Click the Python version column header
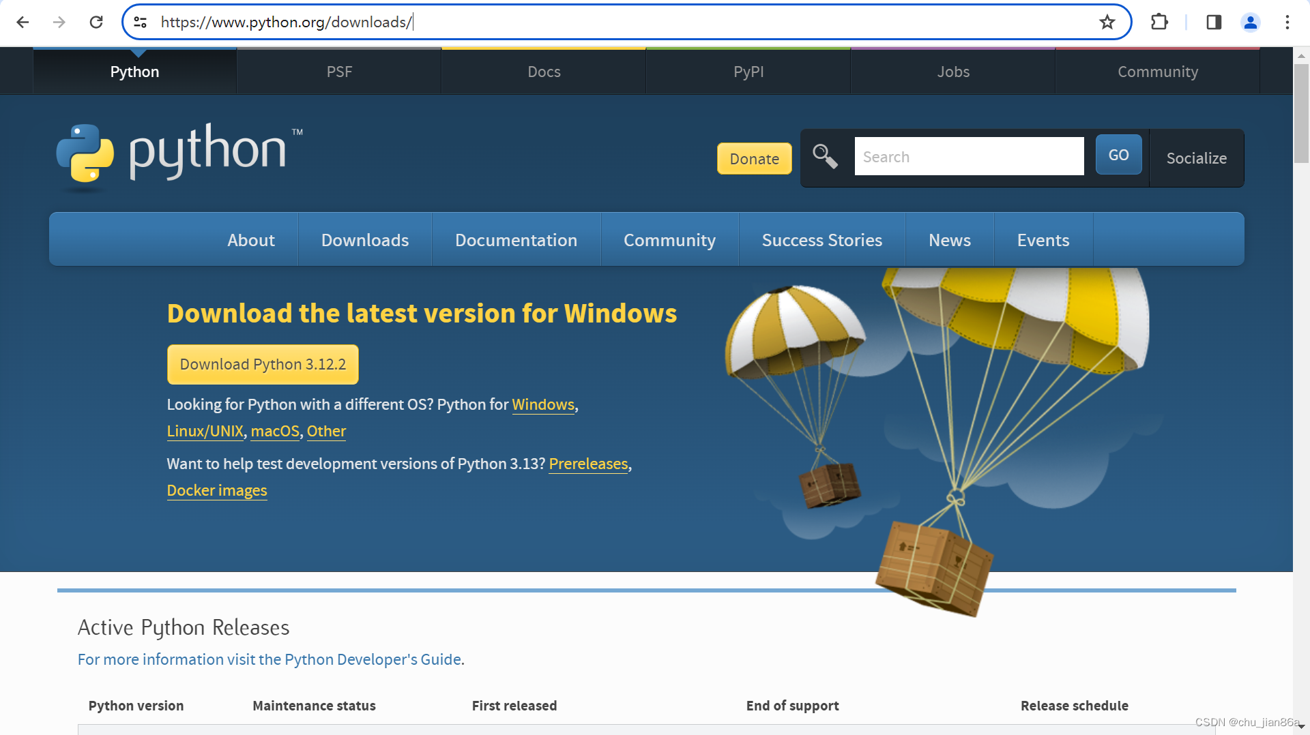Viewport: 1310px width, 735px height. point(136,706)
